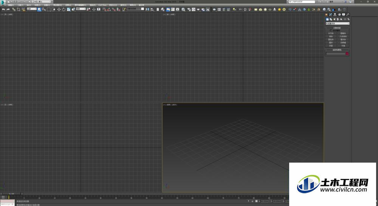Collapse the 对象类型 rollout
The height and width of the screenshot is (206, 378).
click(x=337, y=28)
